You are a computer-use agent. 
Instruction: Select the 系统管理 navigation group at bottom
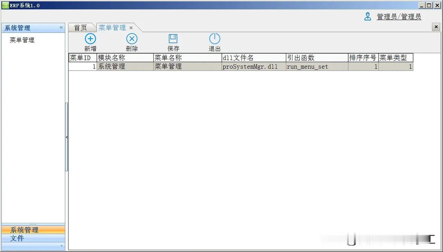click(x=33, y=230)
